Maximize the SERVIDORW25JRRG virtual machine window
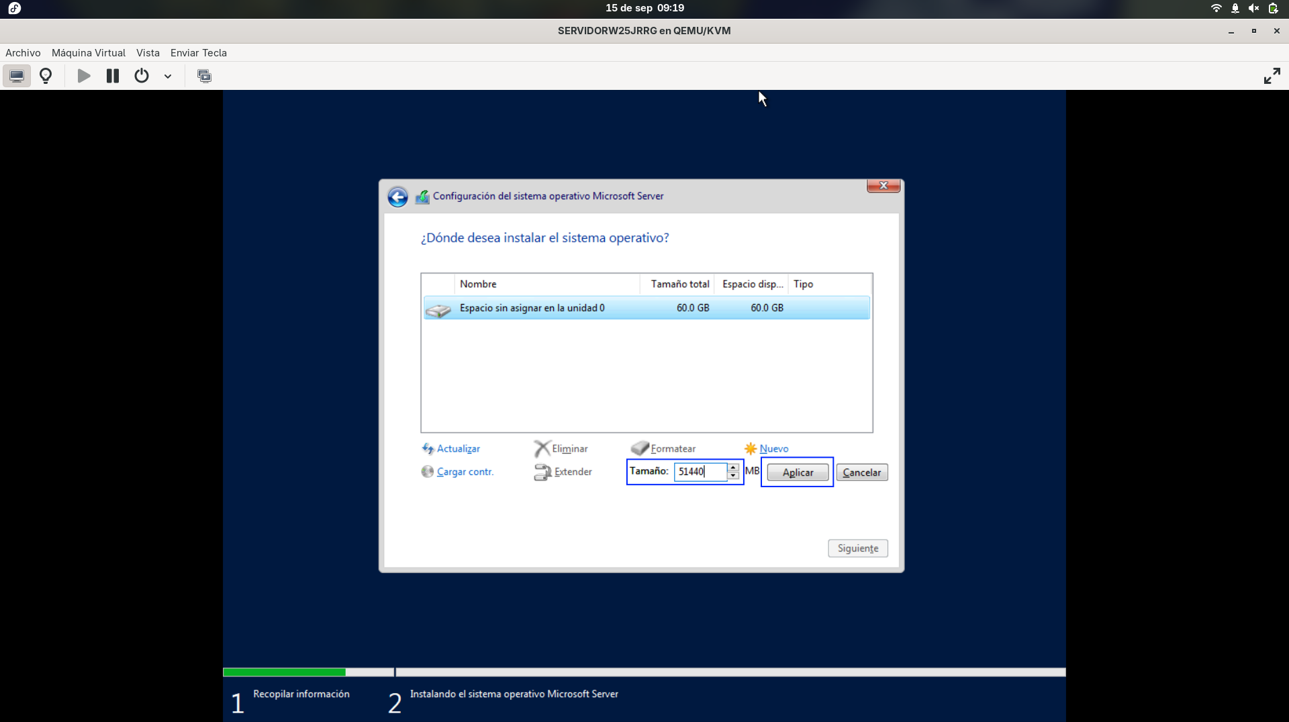 pos(1253,31)
